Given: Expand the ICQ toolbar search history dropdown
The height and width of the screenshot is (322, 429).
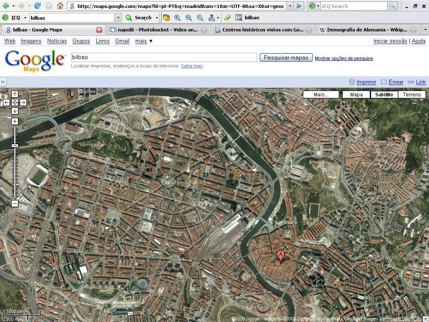Looking at the screenshot, I should 118,18.
